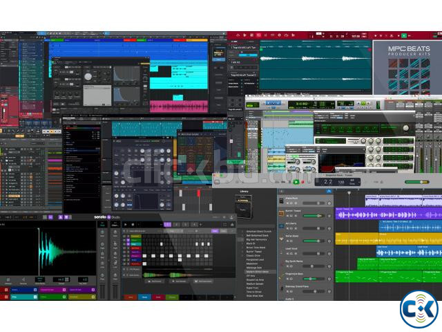Click the GarageBand timeline playhead marker
Image resolution: width=442 pixels, height=332 pixels.
point(349,193)
